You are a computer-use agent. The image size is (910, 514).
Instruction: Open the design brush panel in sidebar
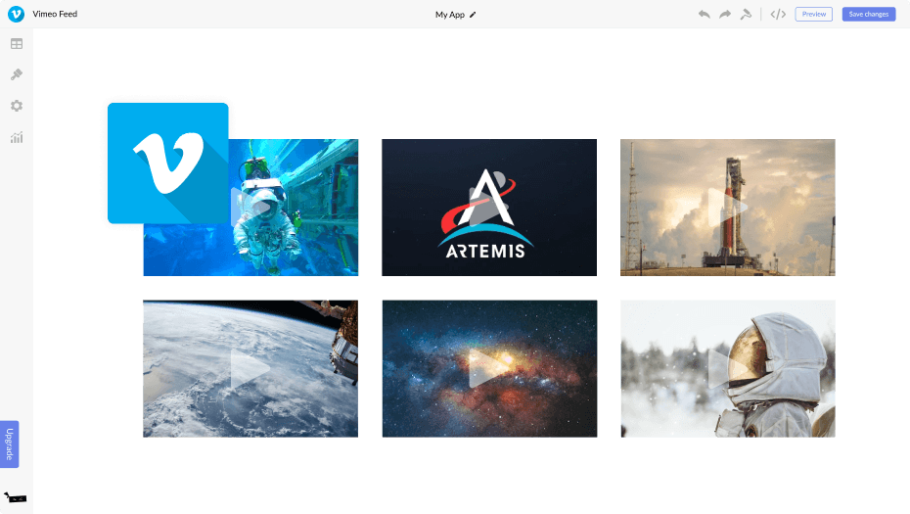tap(17, 74)
